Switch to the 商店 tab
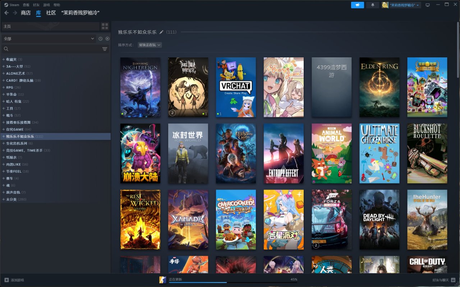Screen dimensions: 460x287 pyautogui.click(x=26, y=13)
